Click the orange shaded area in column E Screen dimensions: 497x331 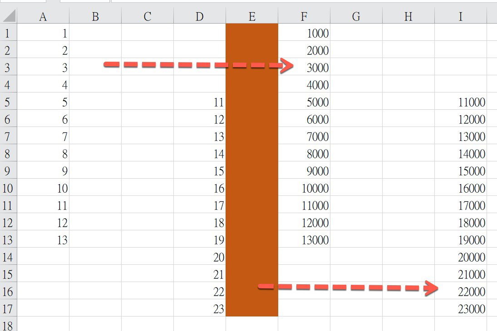252,159
